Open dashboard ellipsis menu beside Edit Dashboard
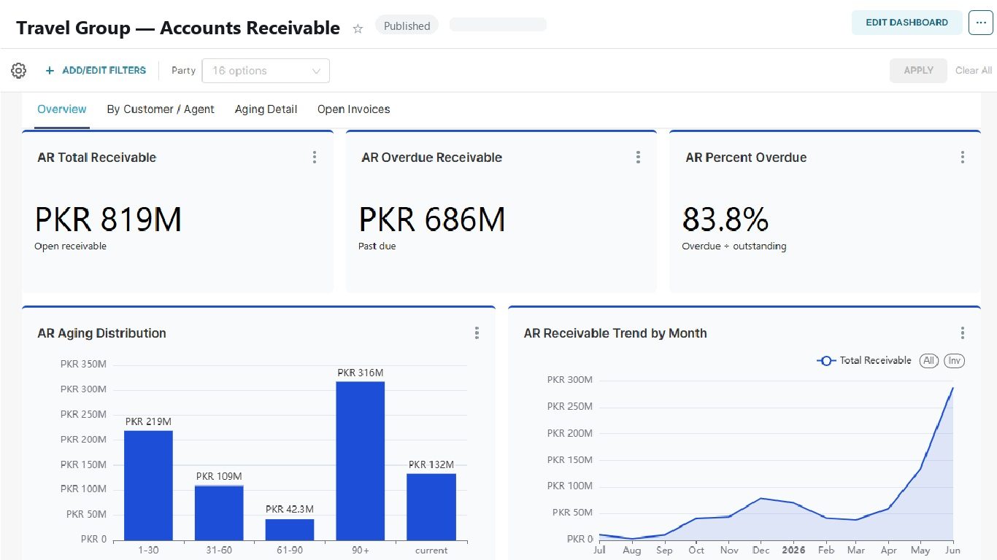The width and height of the screenshot is (997, 560). (980, 23)
